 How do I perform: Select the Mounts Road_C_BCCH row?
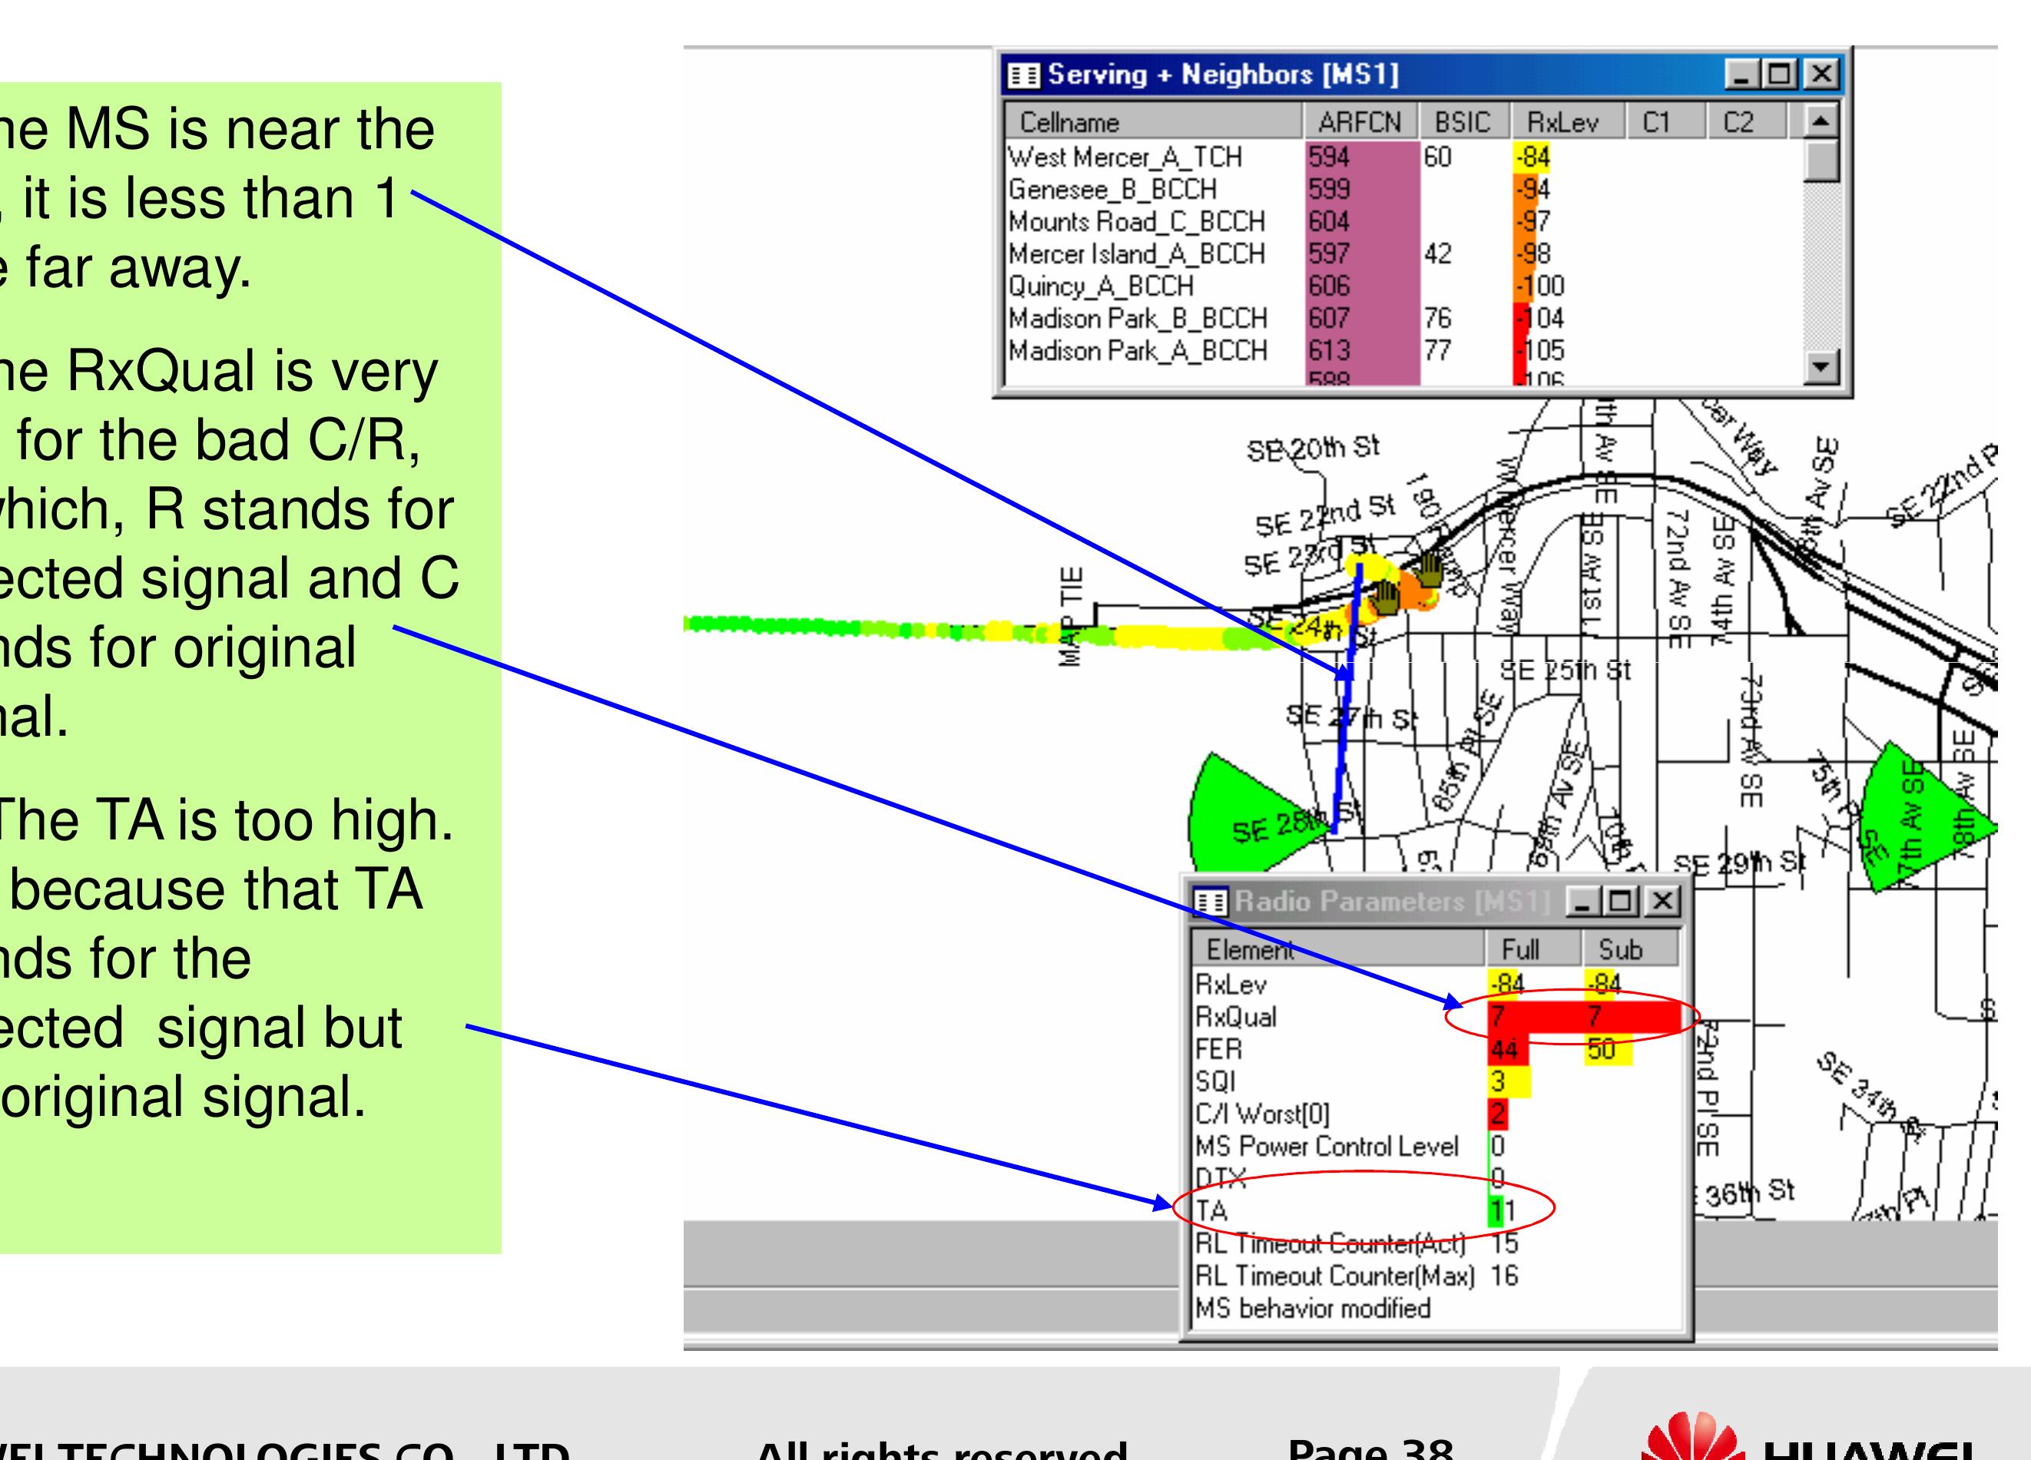[x=1403, y=222]
